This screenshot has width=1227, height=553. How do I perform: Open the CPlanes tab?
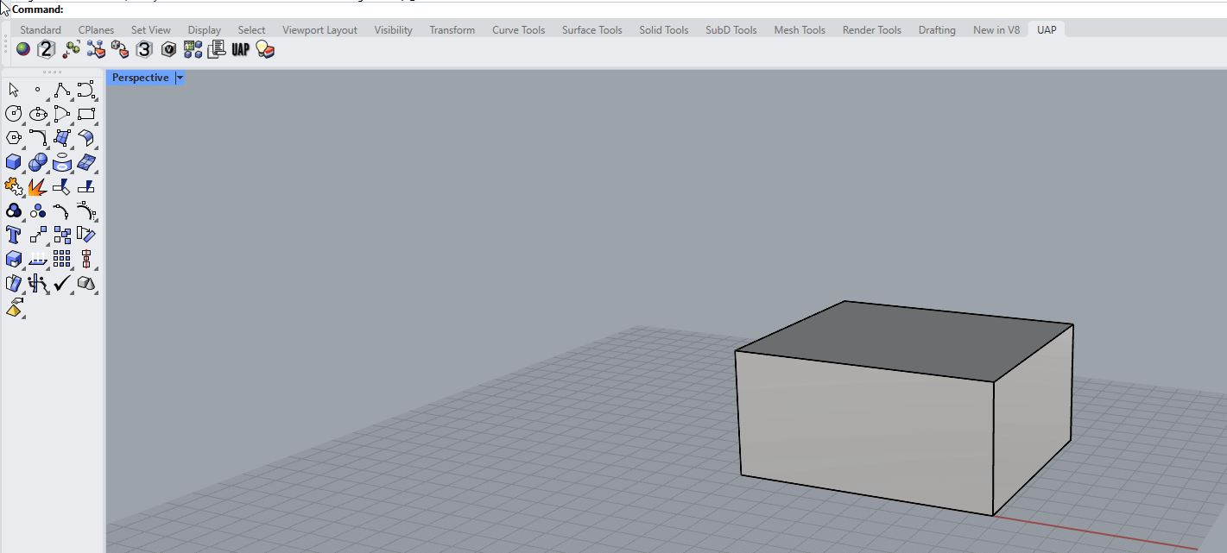[96, 30]
